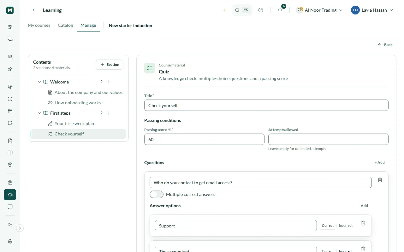Open the people icon in sidebar
Screen dimensions: 404x252
pyautogui.click(x=10, y=57)
